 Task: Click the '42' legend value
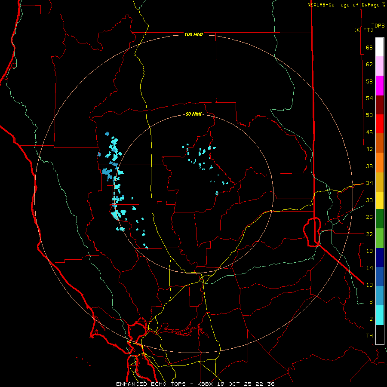point(369,149)
